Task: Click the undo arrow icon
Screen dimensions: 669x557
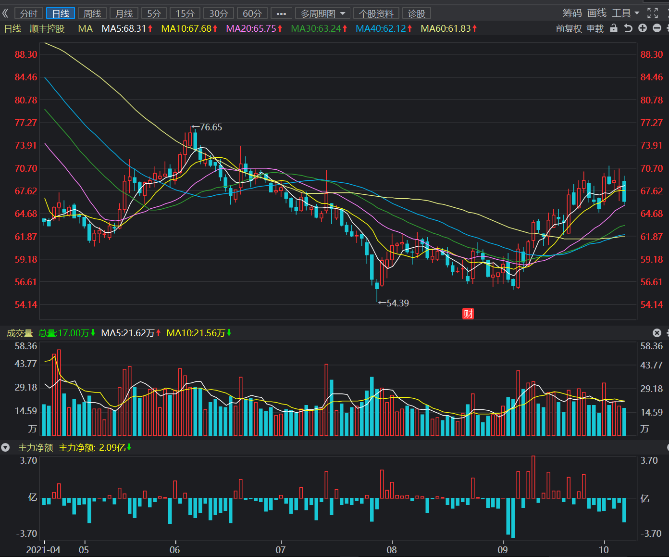Action: coord(628,28)
